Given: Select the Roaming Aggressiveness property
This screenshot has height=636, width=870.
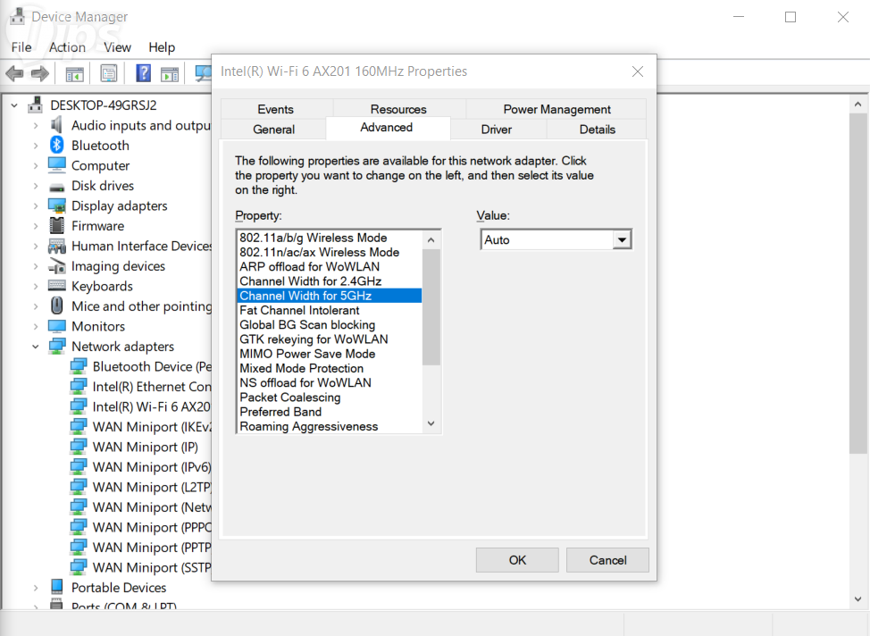Looking at the screenshot, I should pos(330,426).
